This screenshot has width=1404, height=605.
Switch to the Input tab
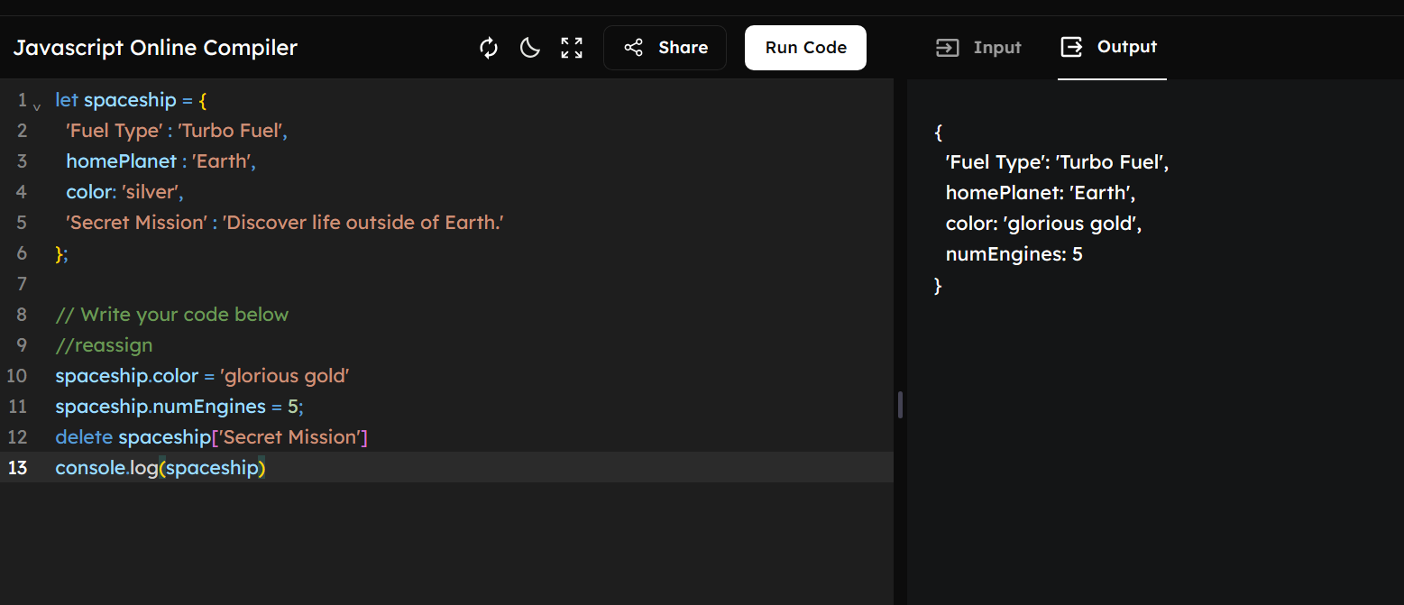click(x=978, y=48)
